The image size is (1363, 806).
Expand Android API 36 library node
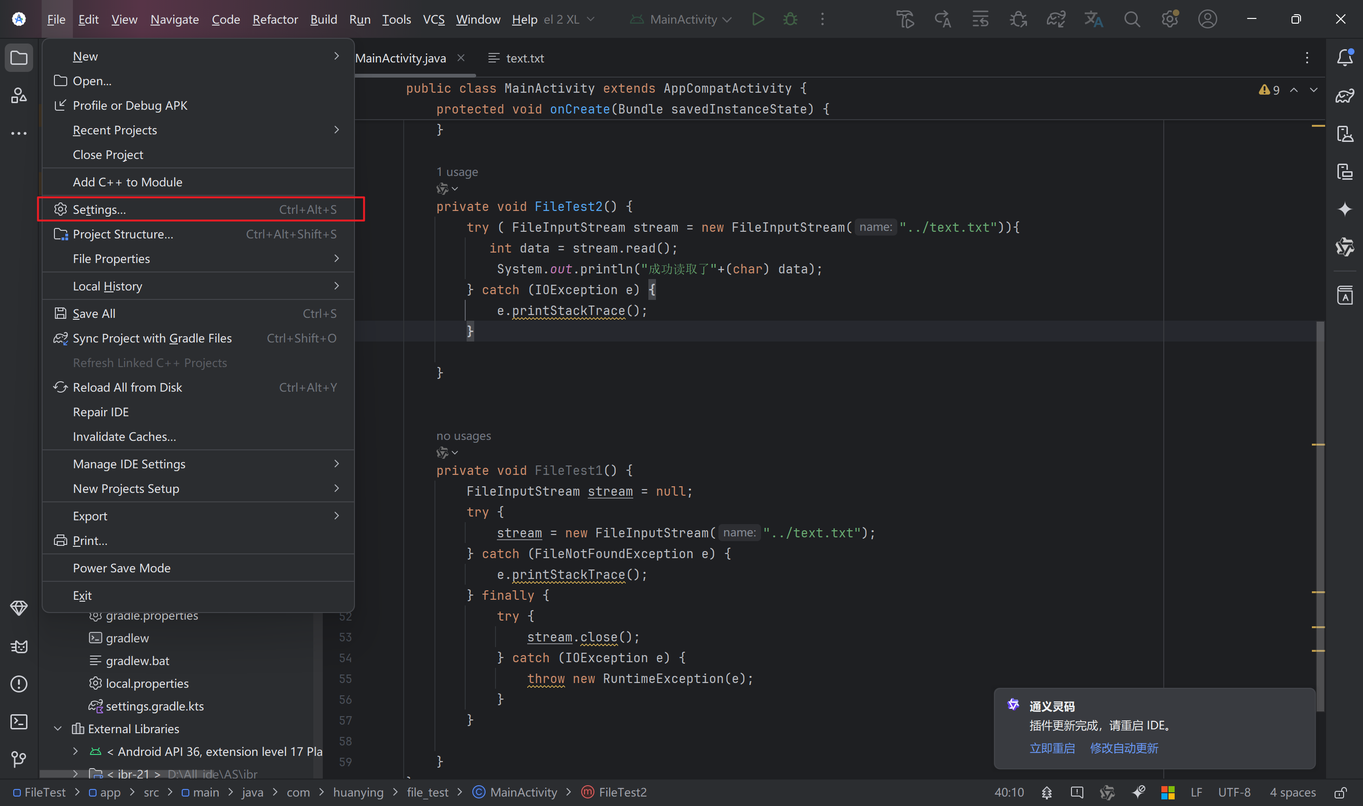coord(76,751)
